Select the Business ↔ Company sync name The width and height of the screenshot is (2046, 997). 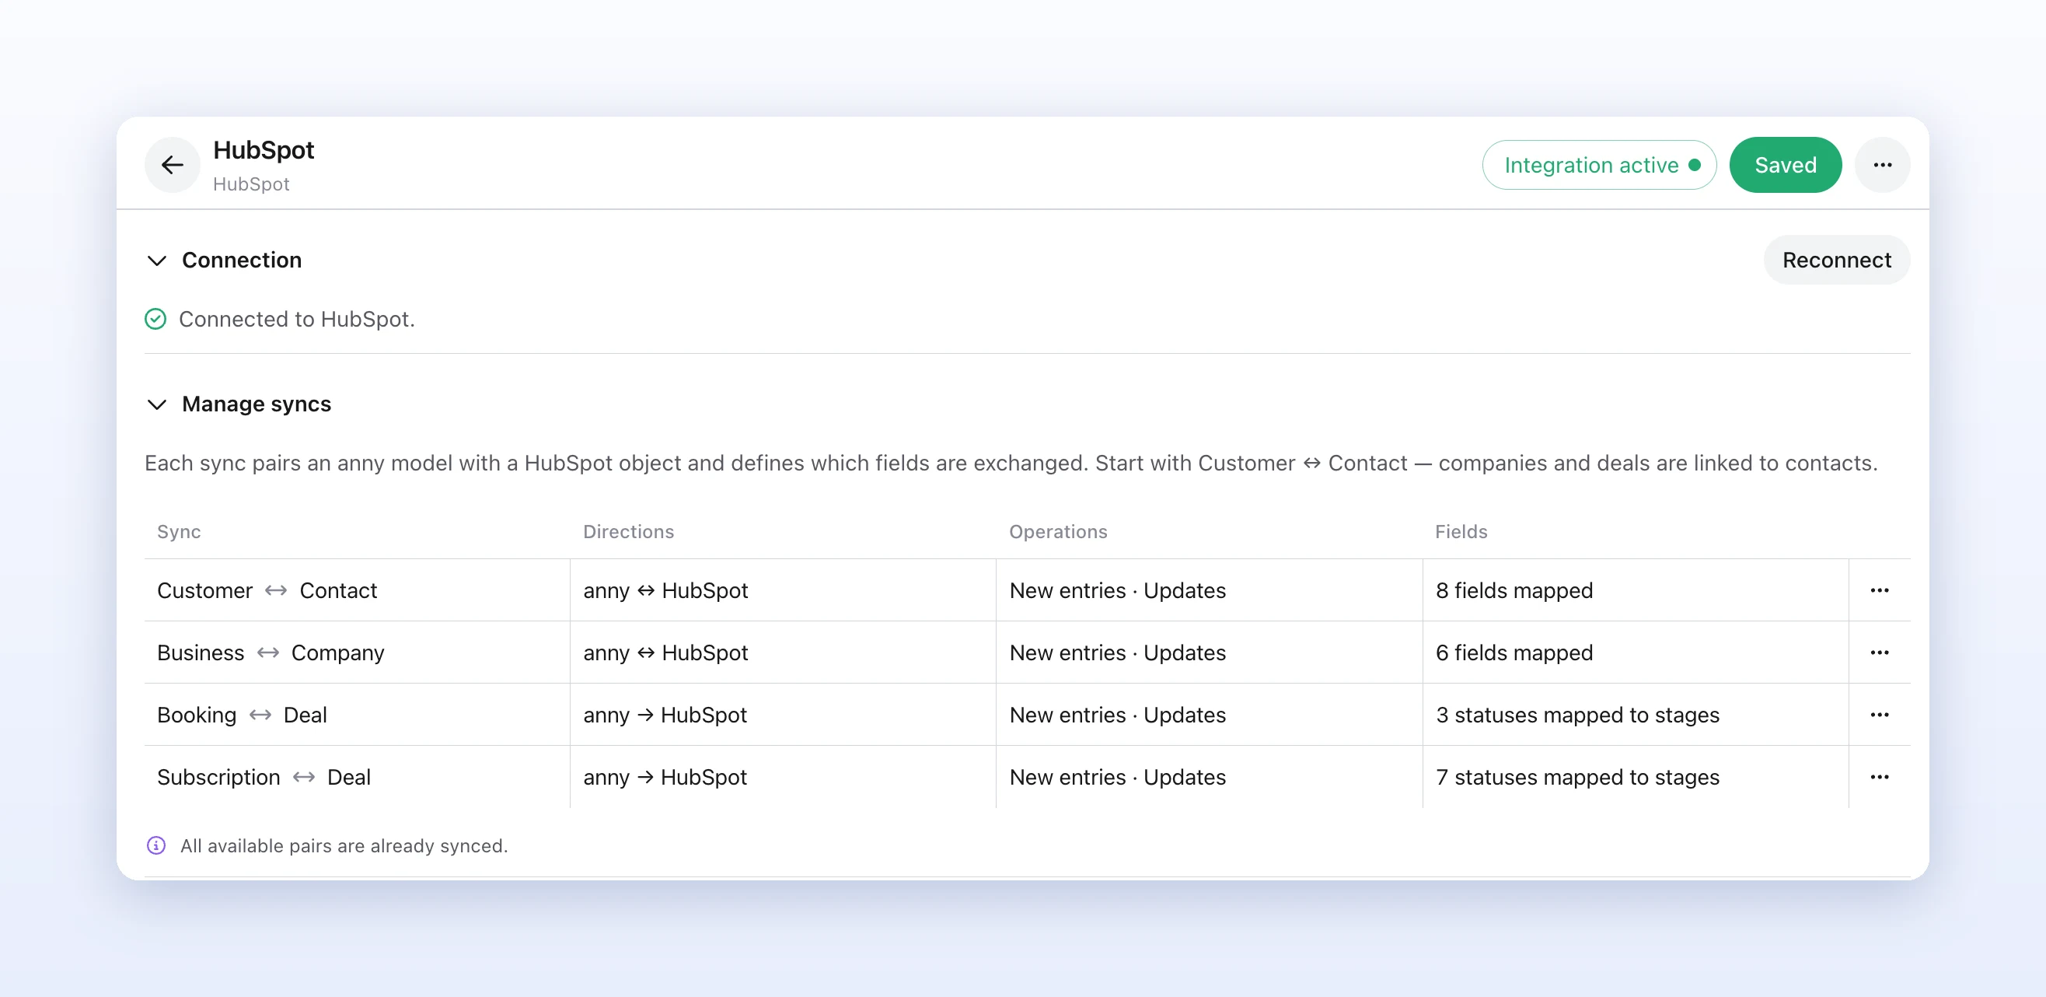click(x=271, y=652)
